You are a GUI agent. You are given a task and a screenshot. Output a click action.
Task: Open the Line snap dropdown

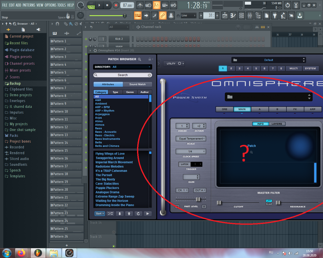click(188, 16)
